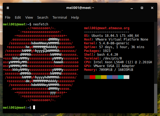The image size is (160, 116).
Task: Click the yellow color block
Action: tap(104, 77)
